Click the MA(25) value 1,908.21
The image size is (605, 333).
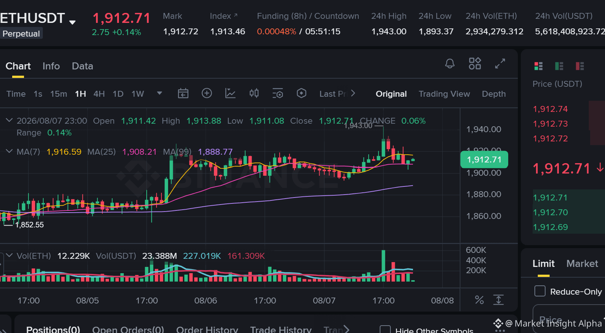140,152
